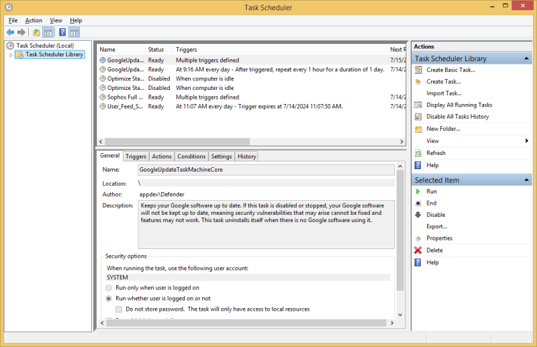Switch to the Actions tab in details
This screenshot has width=537, height=347.
tap(162, 156)
